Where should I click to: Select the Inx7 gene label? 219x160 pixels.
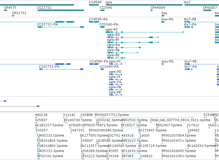click(x=187, y=2)
